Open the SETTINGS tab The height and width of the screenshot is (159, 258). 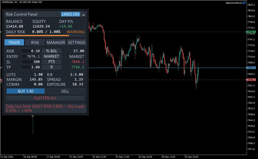[77, 42]
